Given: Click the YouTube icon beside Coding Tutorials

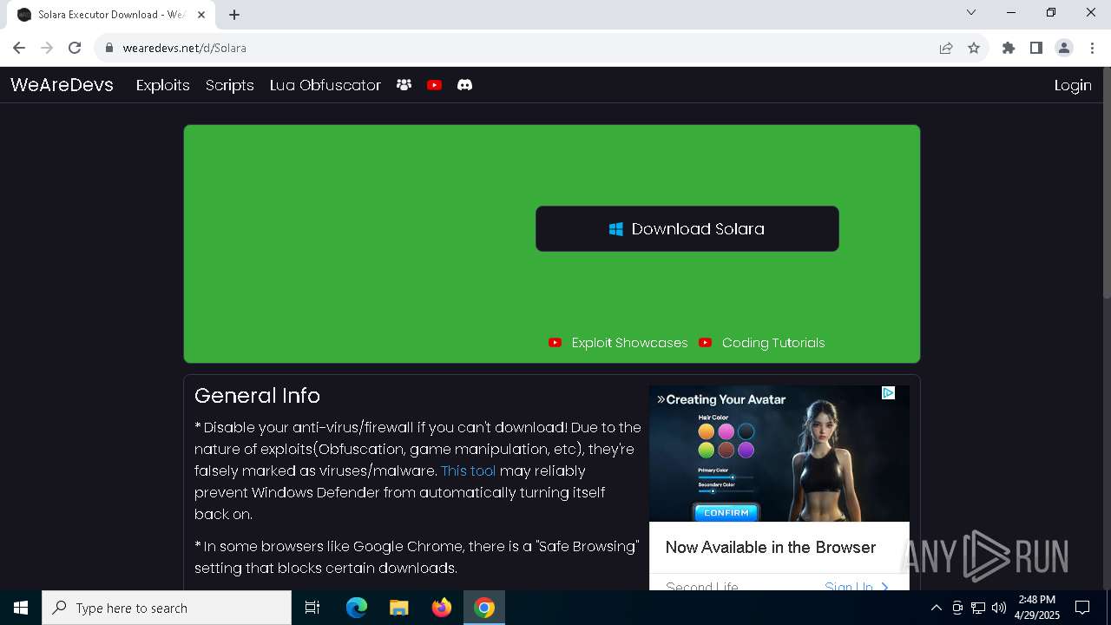Looking at the screenshot, I should coord(706,343).
